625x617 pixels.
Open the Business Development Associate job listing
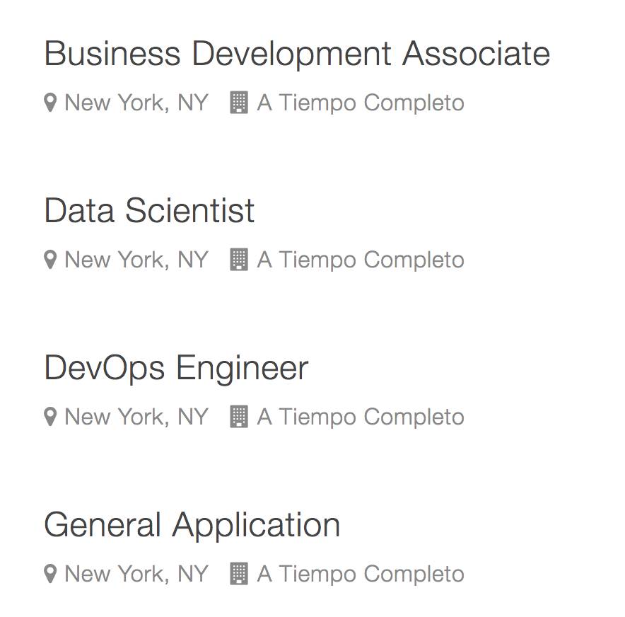coord(297,54)
